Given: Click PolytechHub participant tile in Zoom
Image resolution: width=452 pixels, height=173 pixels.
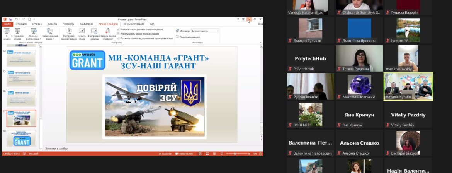Looking at the screenshot, I should [x=311, y=58].
